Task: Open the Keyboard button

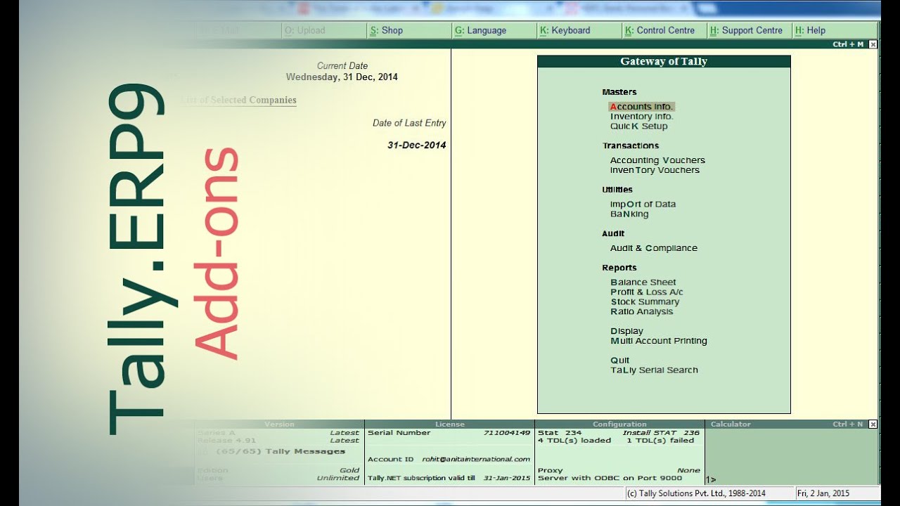Action: pos(578,30)
